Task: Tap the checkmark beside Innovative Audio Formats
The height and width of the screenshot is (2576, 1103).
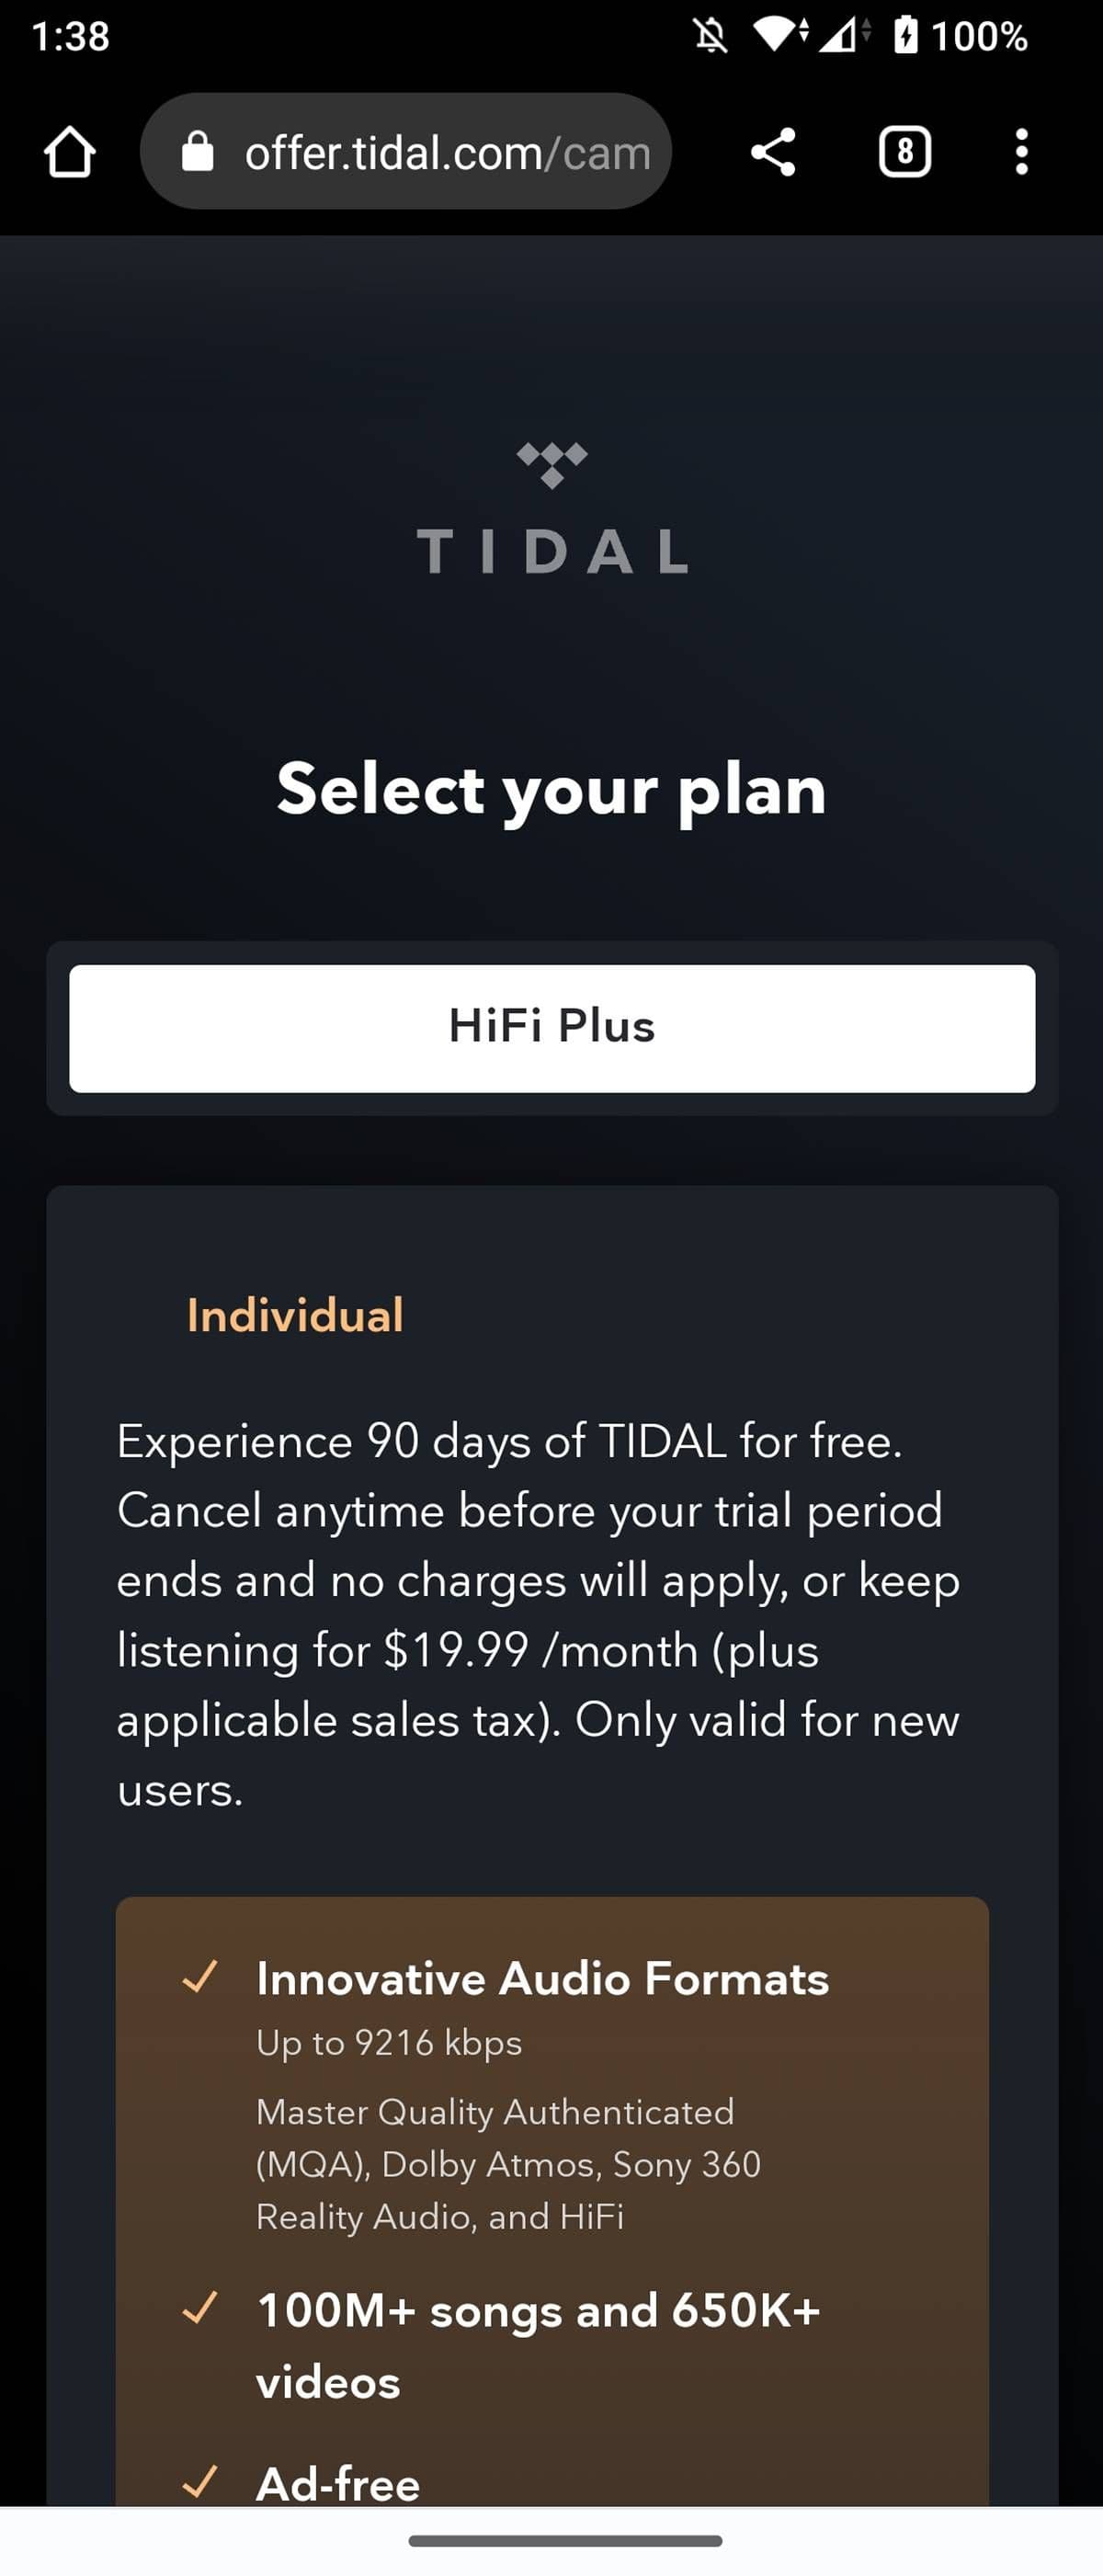Action: tap(200, 1976)
